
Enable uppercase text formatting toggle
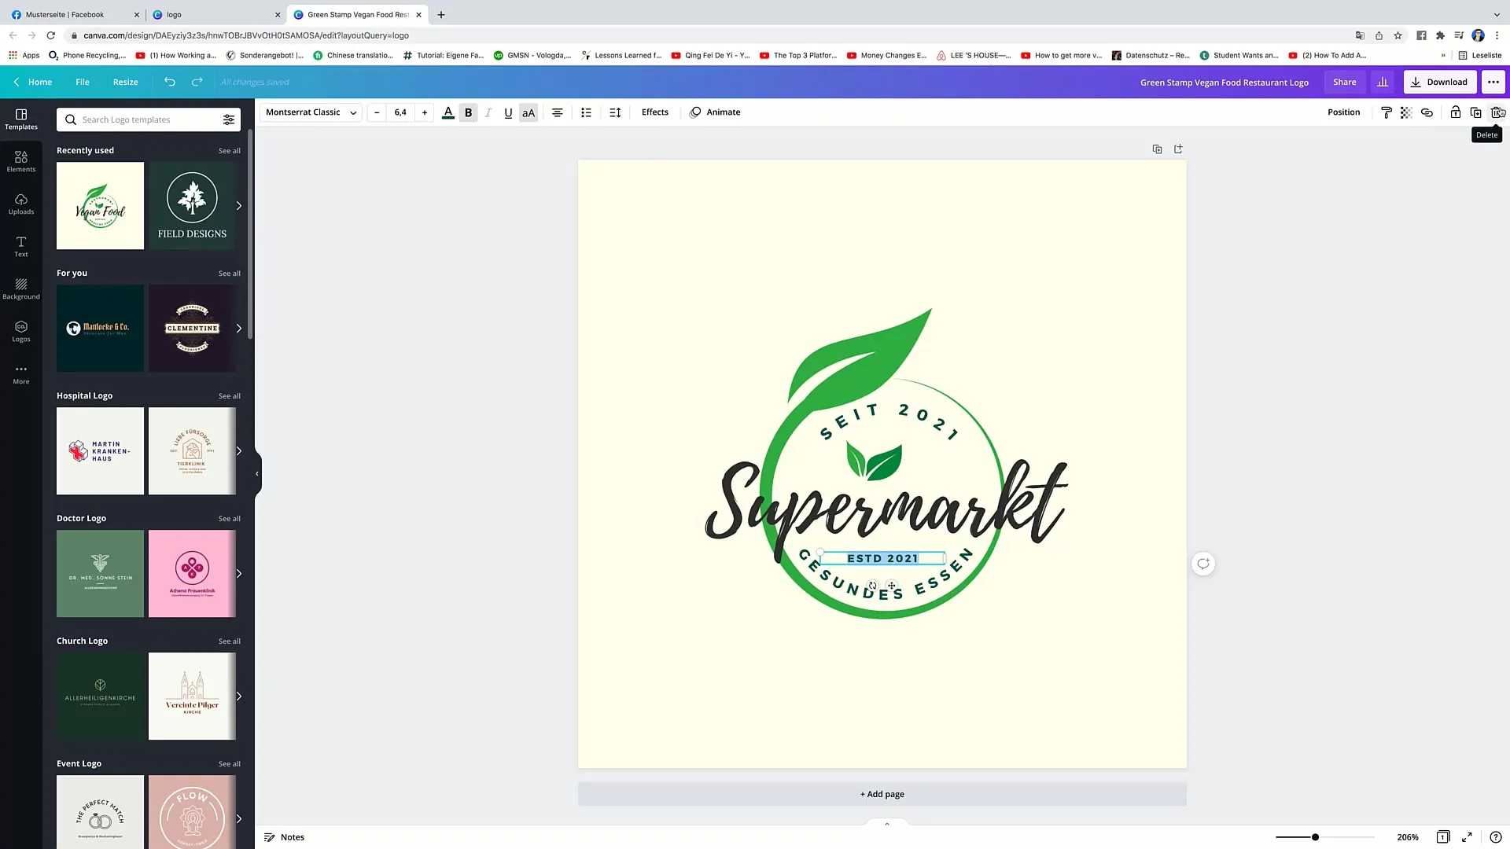click(x=529, y=112)
